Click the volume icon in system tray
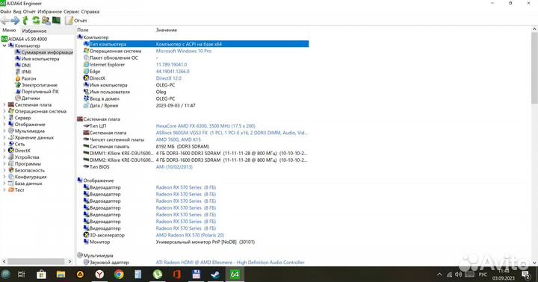 pyautogui.click(x=458, y=275)
